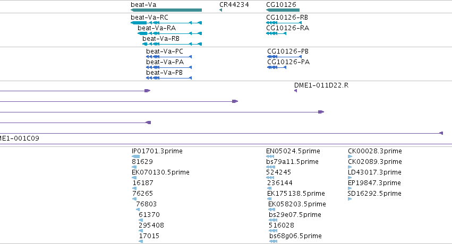Select the bs79a11.5prime EST label
Image resolution: width=452 pixels, height=244 pixels.
pos(292,162)
